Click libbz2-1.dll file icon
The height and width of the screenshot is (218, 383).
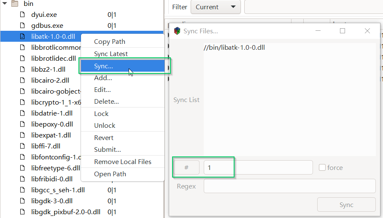point(22,69)
